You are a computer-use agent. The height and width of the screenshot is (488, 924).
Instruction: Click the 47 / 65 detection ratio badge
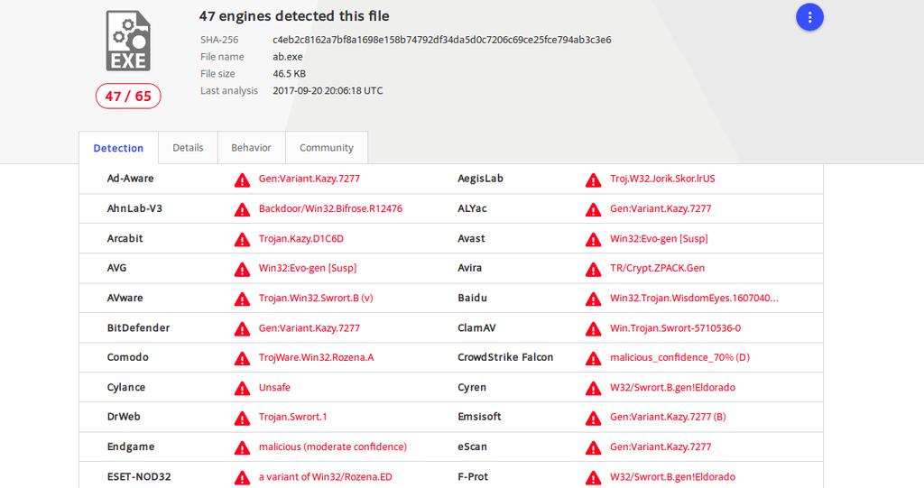pos(128,97)
